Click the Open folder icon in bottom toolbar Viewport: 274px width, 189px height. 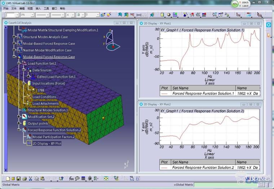pos(13,178)
